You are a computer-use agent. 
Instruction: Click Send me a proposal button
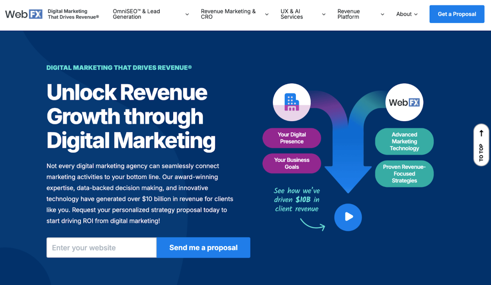pyautogui.click(x=203, y=247)
